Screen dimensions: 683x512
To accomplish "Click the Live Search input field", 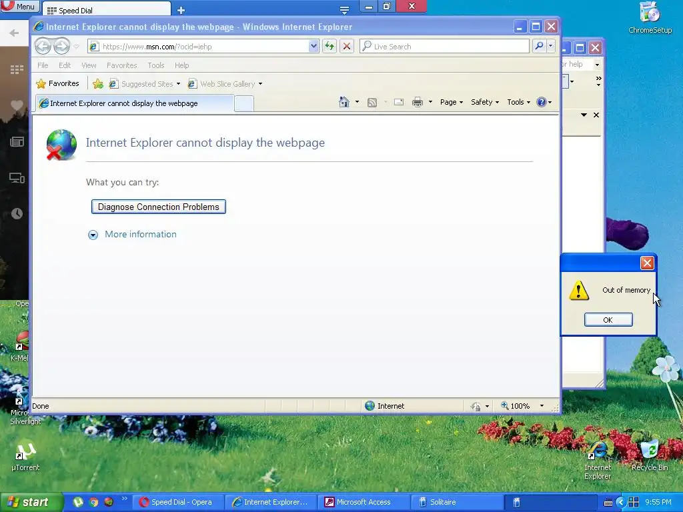I will pos(444,46).
